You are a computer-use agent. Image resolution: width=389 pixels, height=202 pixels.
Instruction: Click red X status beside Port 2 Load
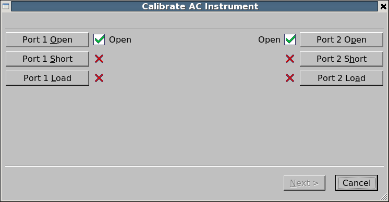coord(290,78)
